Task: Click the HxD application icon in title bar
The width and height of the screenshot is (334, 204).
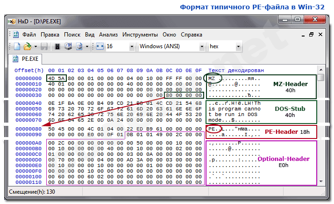Action: (x=12, y=22)
